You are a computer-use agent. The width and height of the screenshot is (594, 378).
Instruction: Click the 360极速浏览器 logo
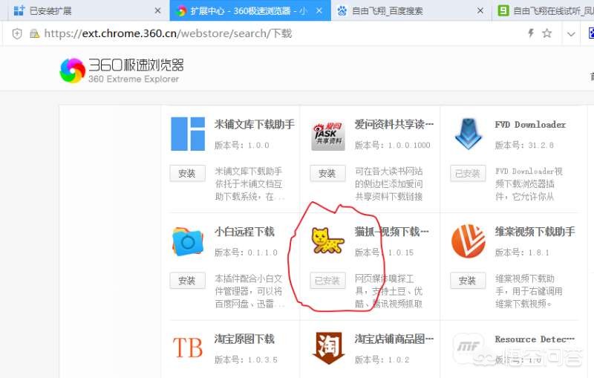[122, 70]
